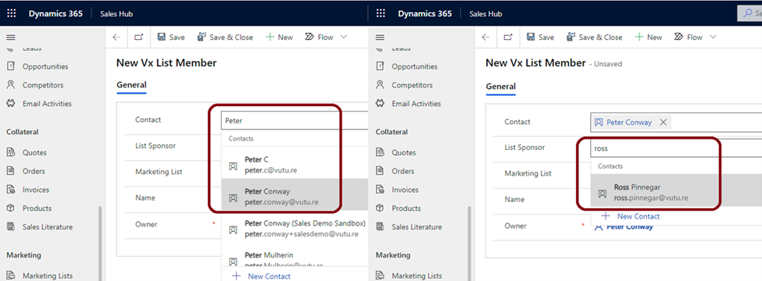The width and height of the screenshot is (762, 281).
Task: Collapse right window's hamburger site map
Action: click(380, 37)
